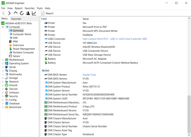Click the Refresh toolbar icon
Screen dimensions: 191x137
pyautogui.click(x=22, y=13)
